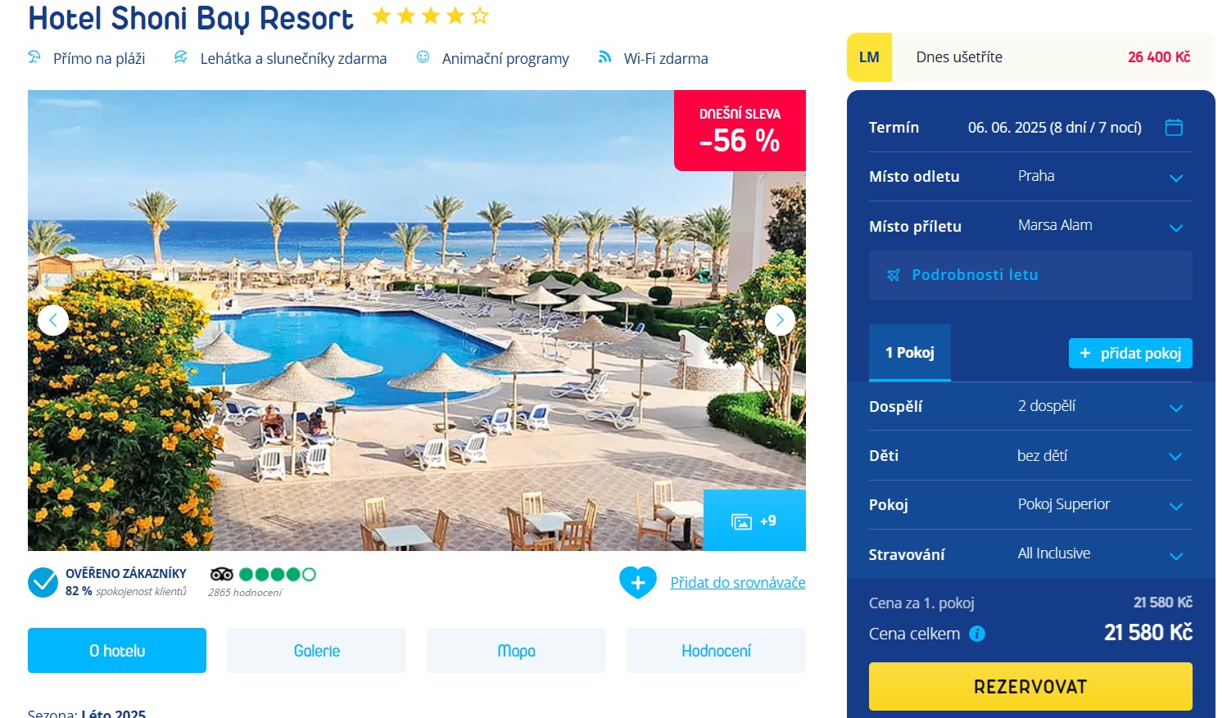Click the Přidat do srovnávače link
This screenshot has height=718, width=1222.
(738, 582)
